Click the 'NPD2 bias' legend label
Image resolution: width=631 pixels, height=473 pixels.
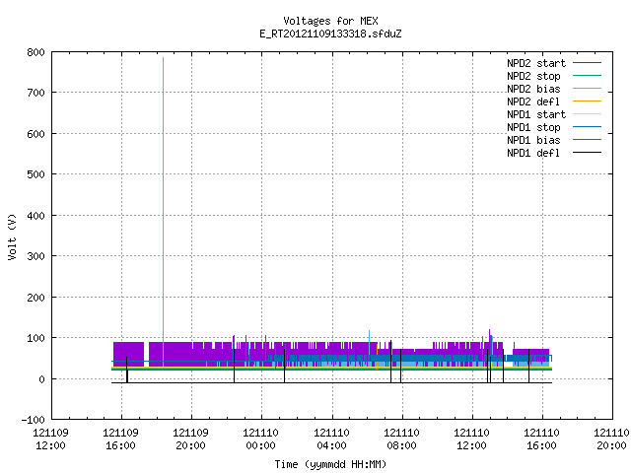click(x=533, y=89)
